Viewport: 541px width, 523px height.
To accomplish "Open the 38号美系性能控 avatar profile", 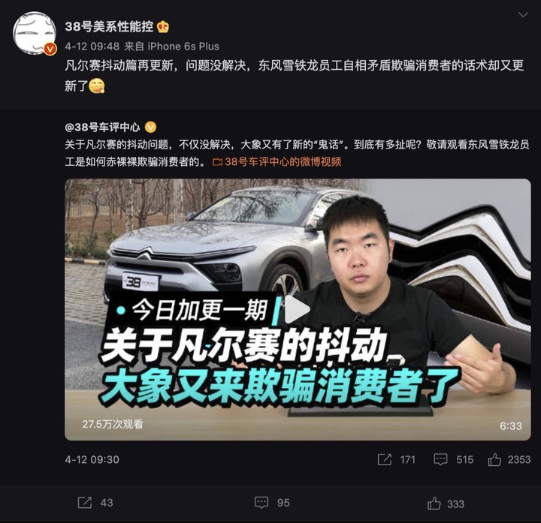I will [x=35, y=33].
